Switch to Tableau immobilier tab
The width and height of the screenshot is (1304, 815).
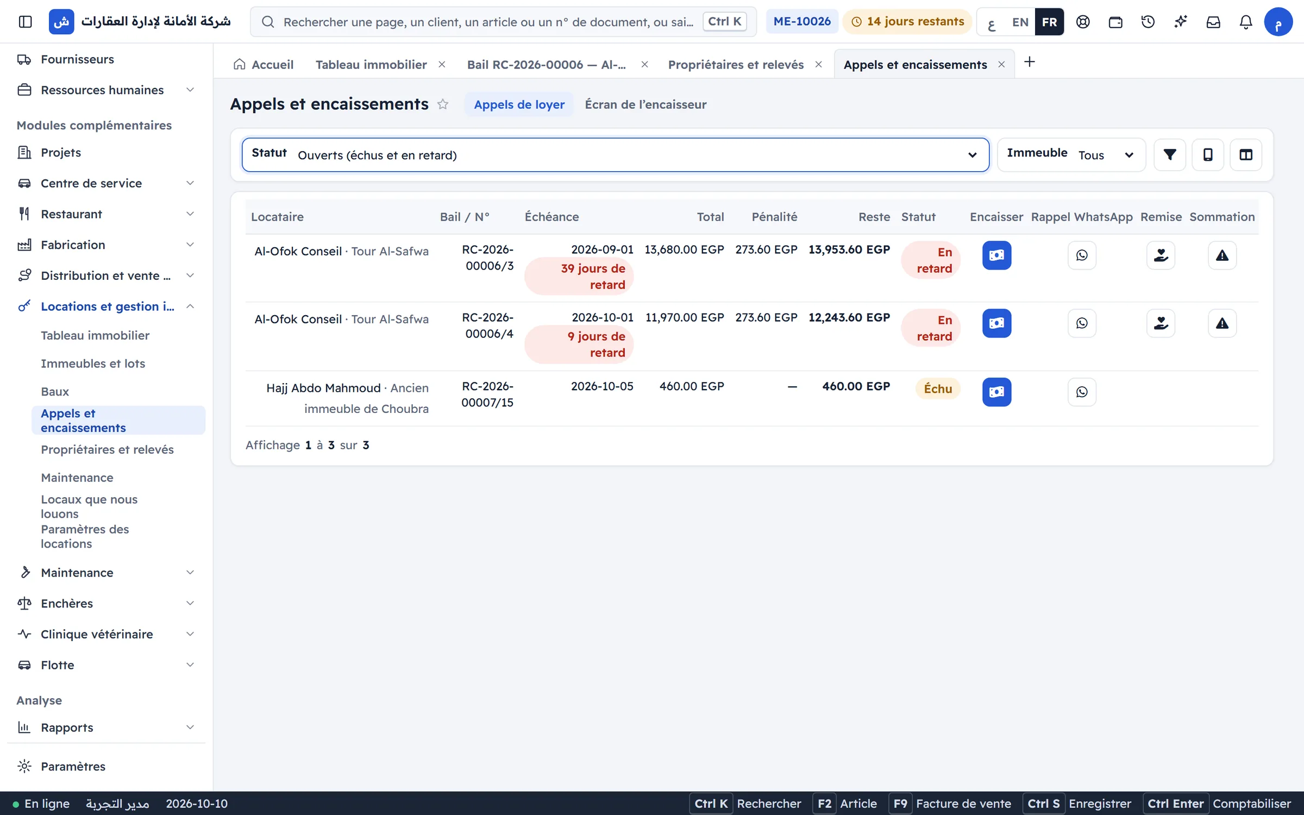click(x=371, y=65)
